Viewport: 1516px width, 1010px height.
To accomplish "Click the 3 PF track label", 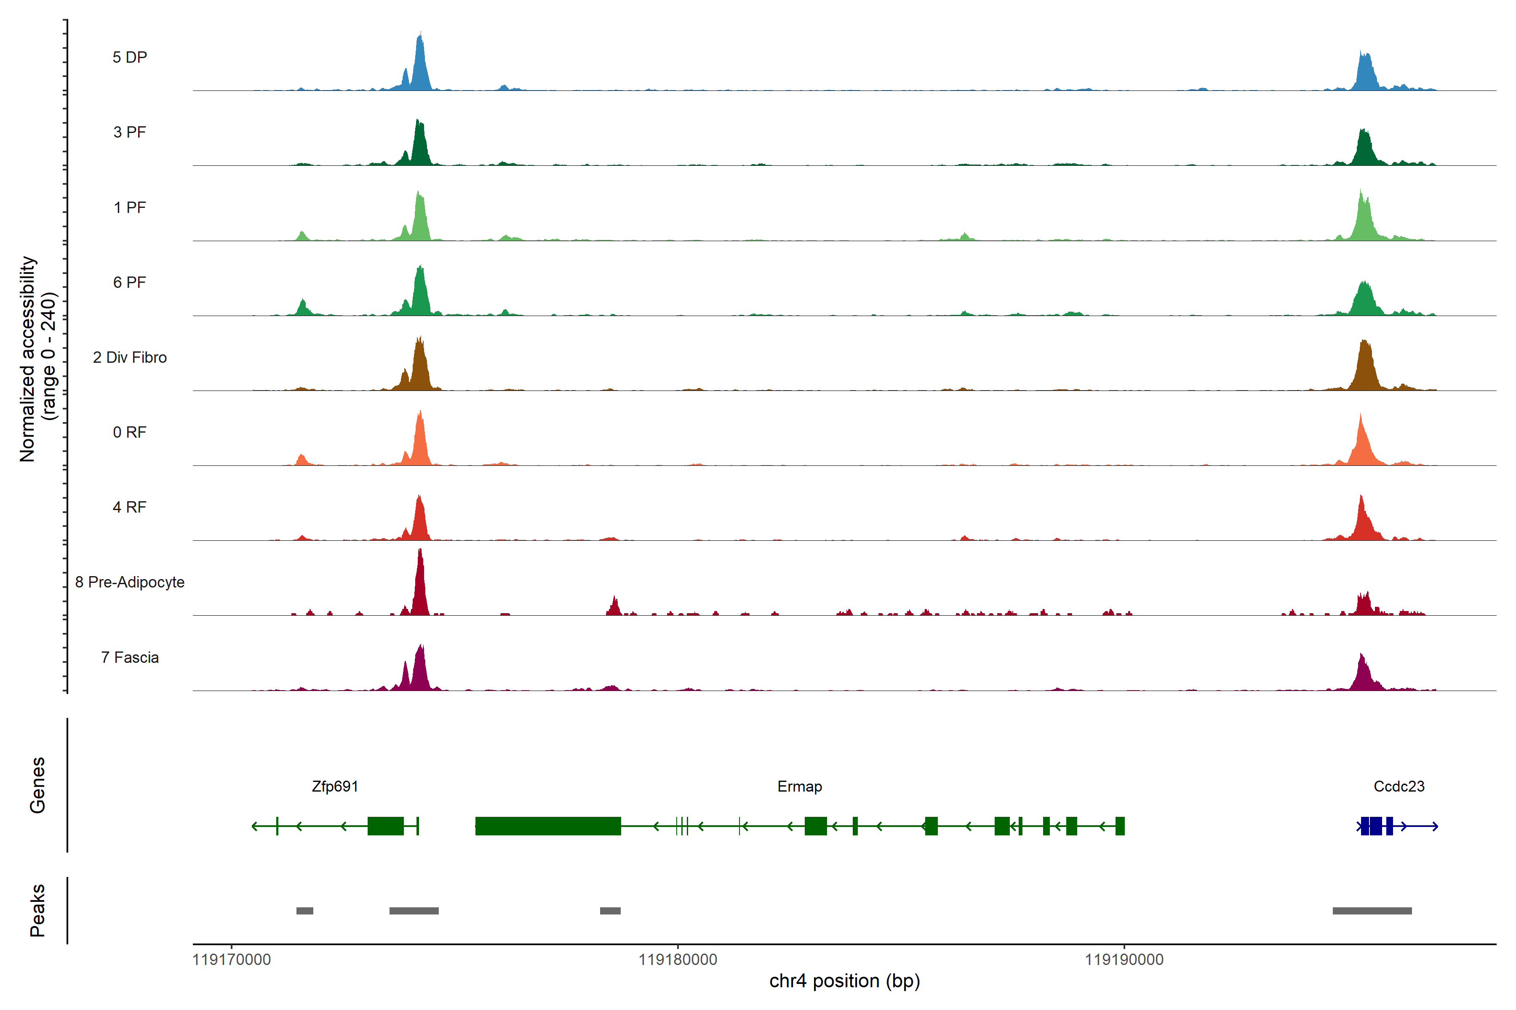I will [x=130, y=132].
